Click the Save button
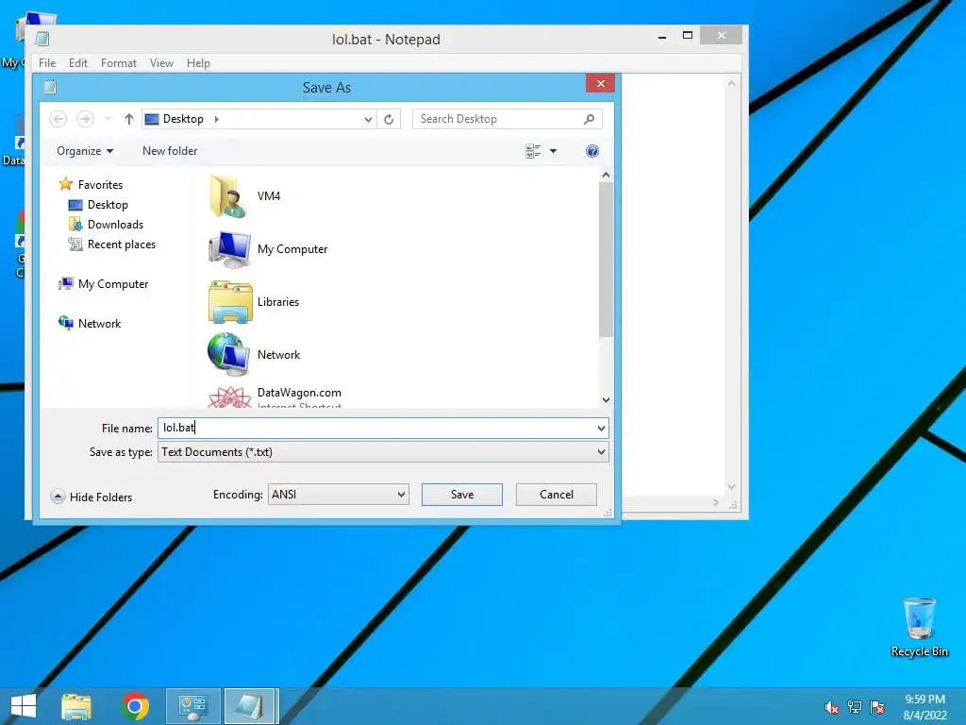966x725 pixels. tap(462, 495)
